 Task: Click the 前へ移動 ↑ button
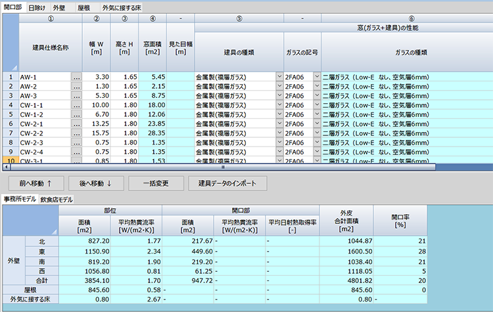click(x=35, y=182)
